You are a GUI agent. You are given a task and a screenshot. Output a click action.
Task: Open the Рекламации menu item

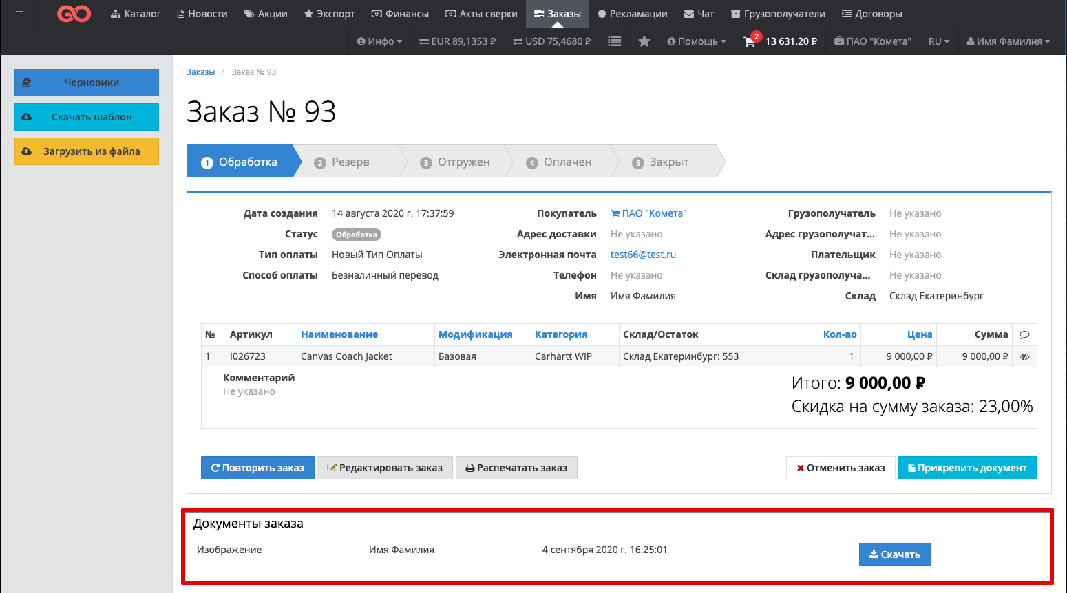click(x=632, y=14)
